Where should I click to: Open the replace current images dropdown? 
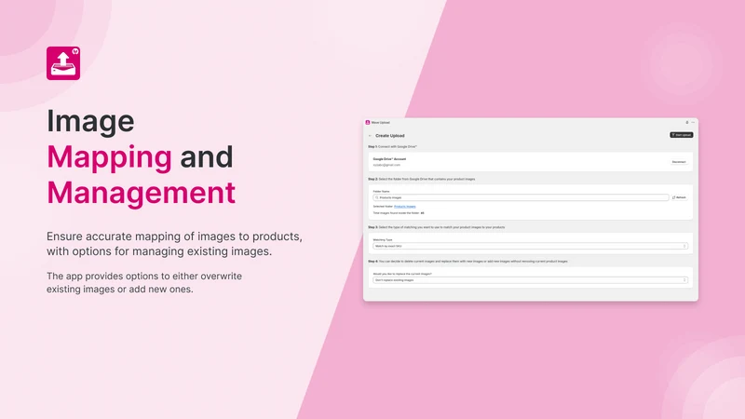(530, 280)
